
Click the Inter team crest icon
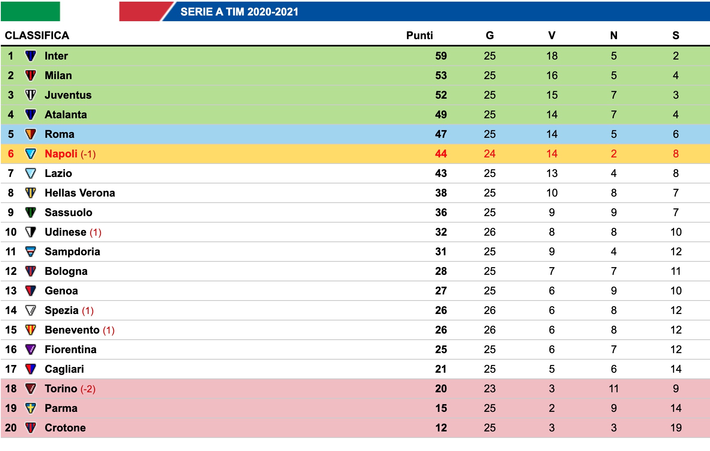31,56
